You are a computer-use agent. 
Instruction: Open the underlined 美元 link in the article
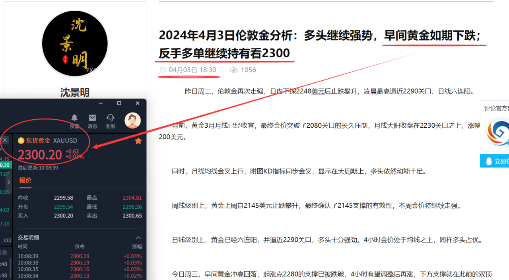tap(318, 91)
